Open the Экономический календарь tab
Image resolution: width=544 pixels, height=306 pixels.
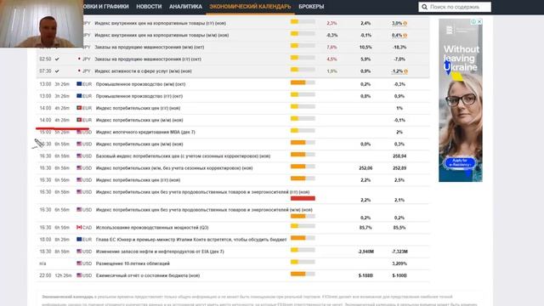tap(250, 7)
